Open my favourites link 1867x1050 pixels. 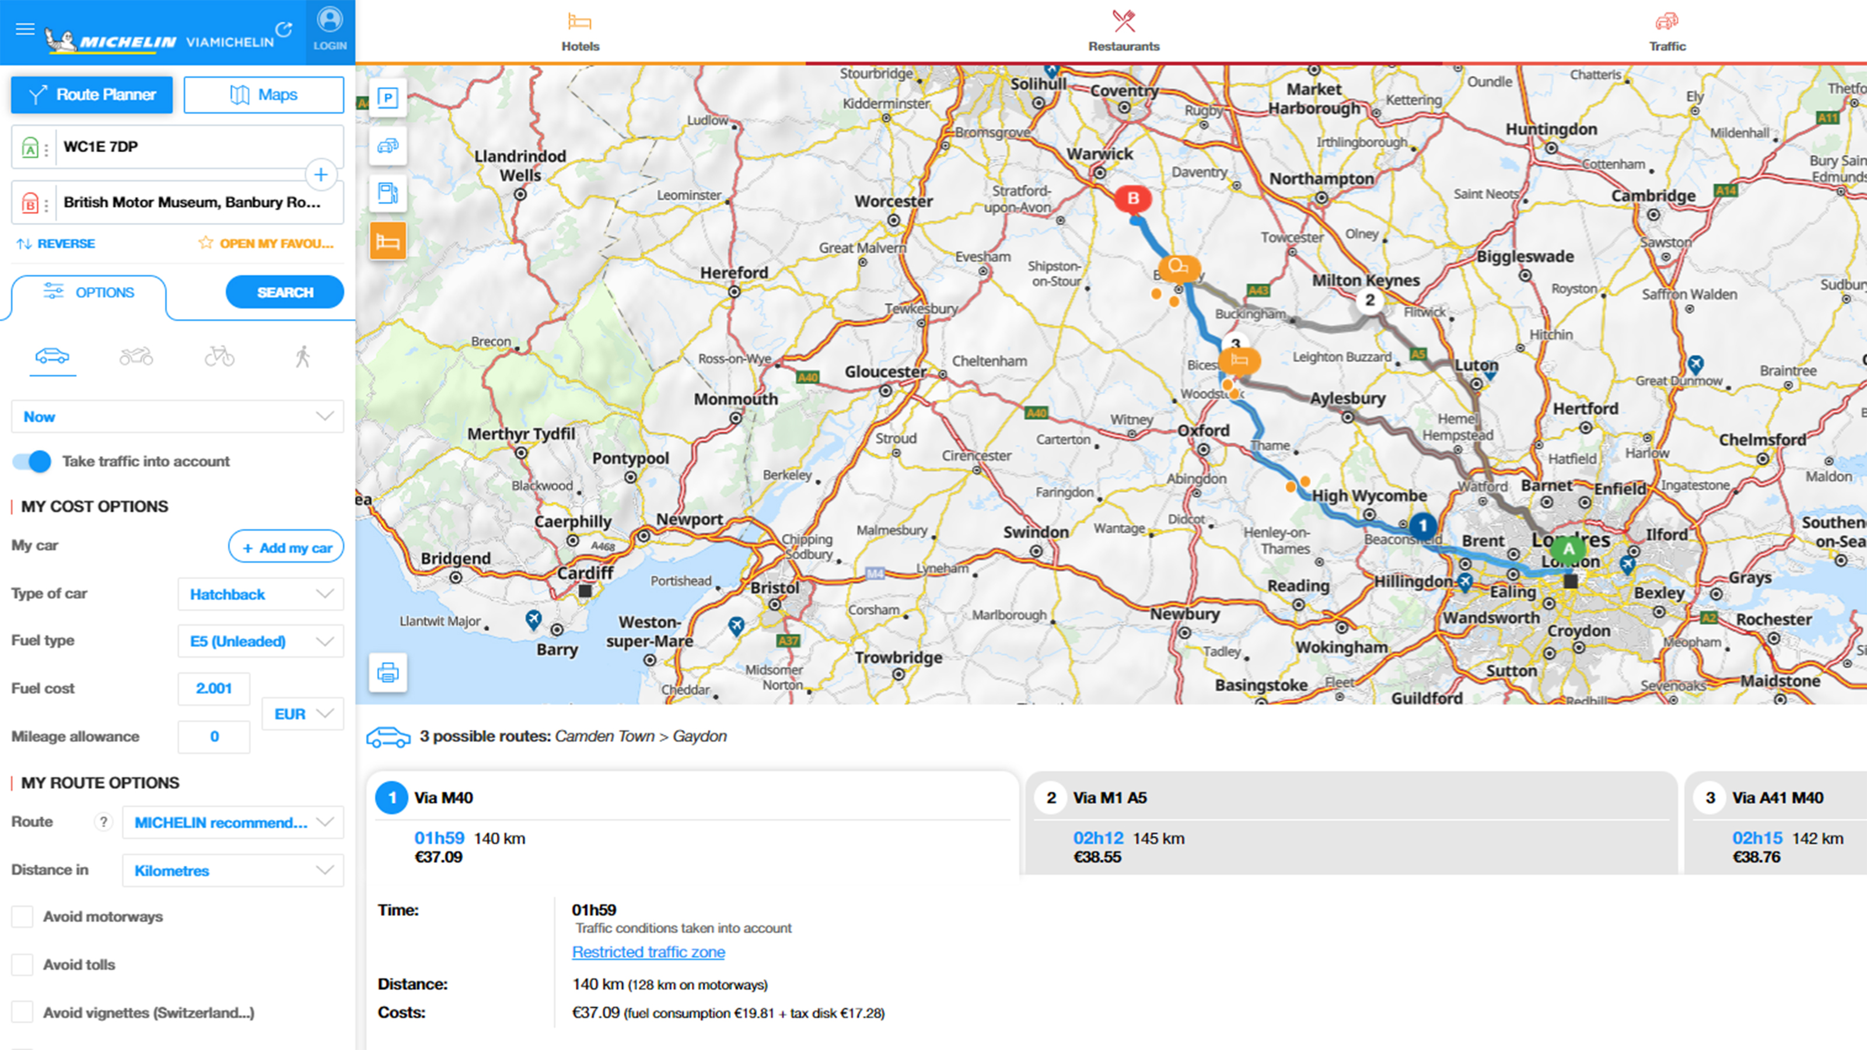pyautogui.click(x=267, y=243)
